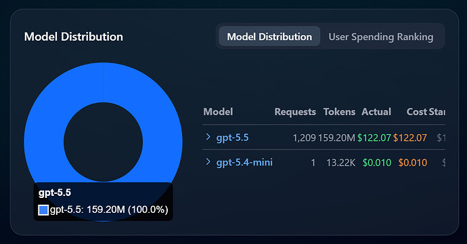Sort by the Cost column header

(417, 112)
